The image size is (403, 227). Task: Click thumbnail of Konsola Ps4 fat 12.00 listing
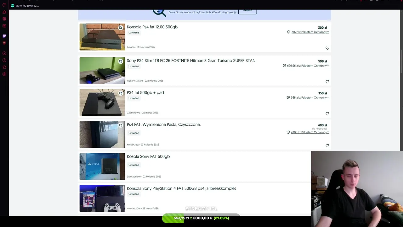[x=102, y=37]
